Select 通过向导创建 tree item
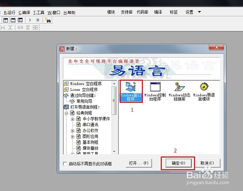This screenshot has width=243, height=191. (x=83, y=95)
